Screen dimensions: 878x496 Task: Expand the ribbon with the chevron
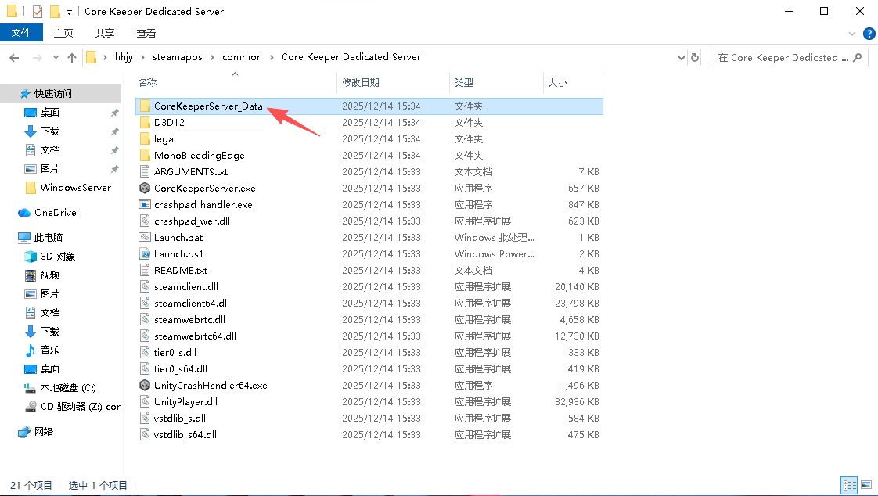click(853, 34)
